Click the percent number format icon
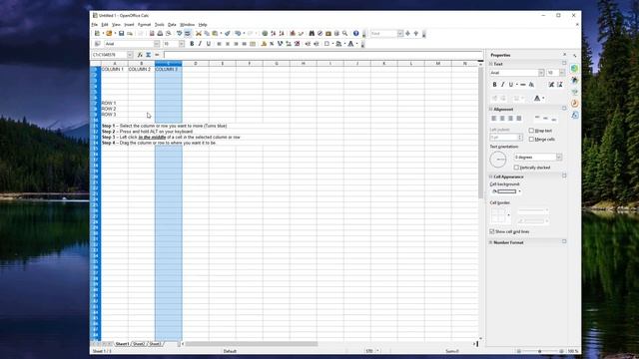This screenshot has width=639, height=359. pos(272,44)
